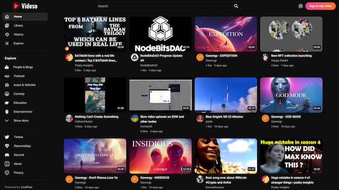Open Top 5 Batman Lines thumbnail
Image resolution: width=339 pixels, height=190 pixels.
pos(95,34)
